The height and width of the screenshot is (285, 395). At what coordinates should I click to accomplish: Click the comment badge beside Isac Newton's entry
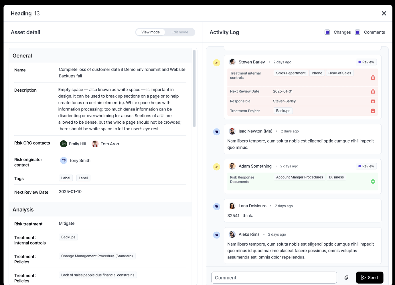coord(217,132)
